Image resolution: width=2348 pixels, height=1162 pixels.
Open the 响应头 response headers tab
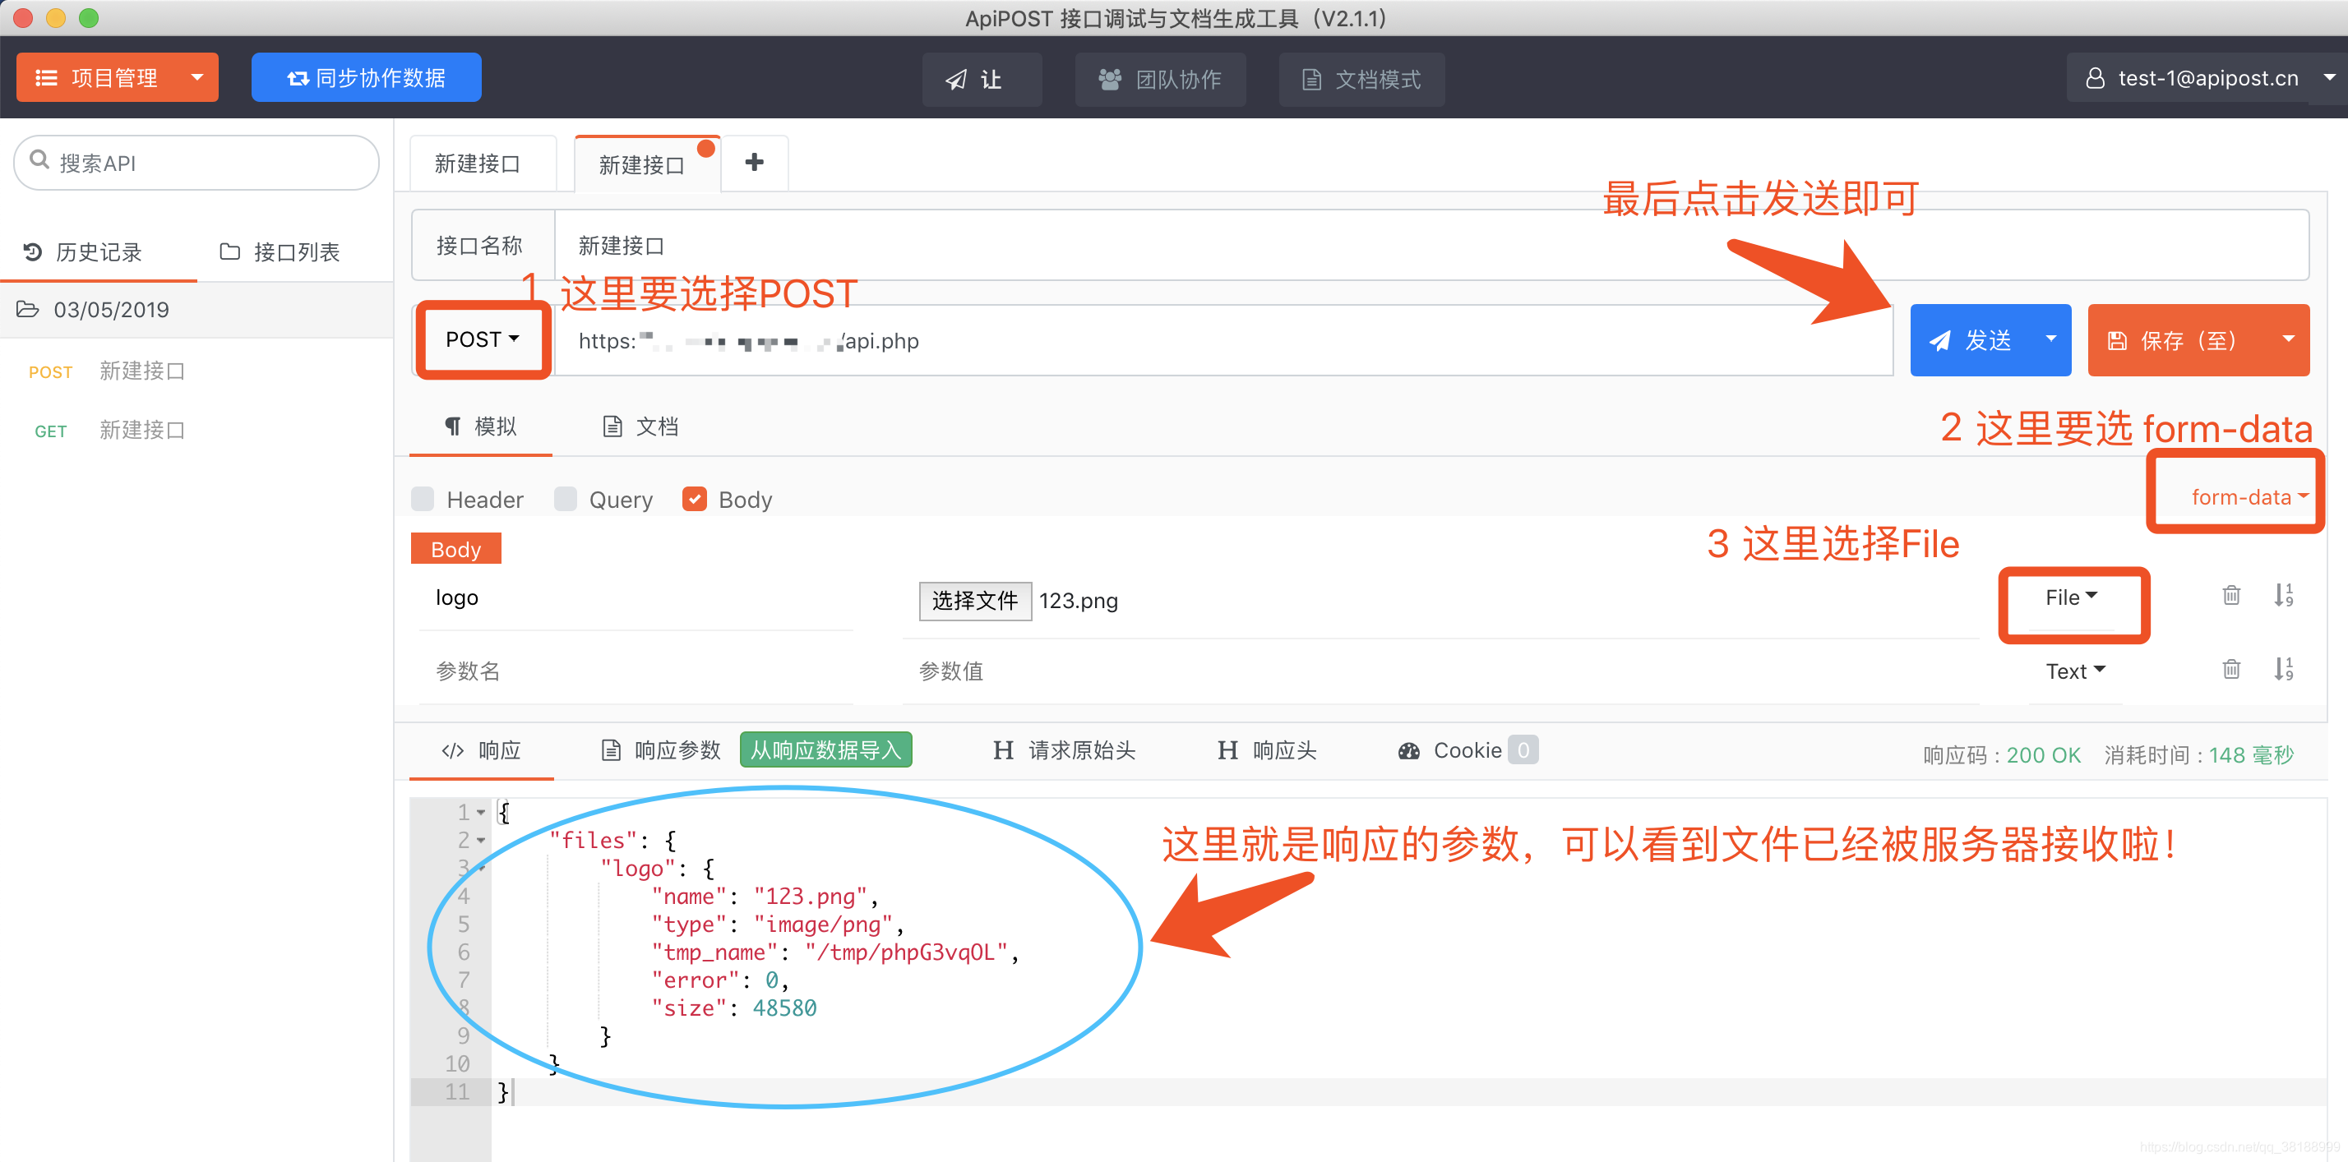click(1268, 751)
